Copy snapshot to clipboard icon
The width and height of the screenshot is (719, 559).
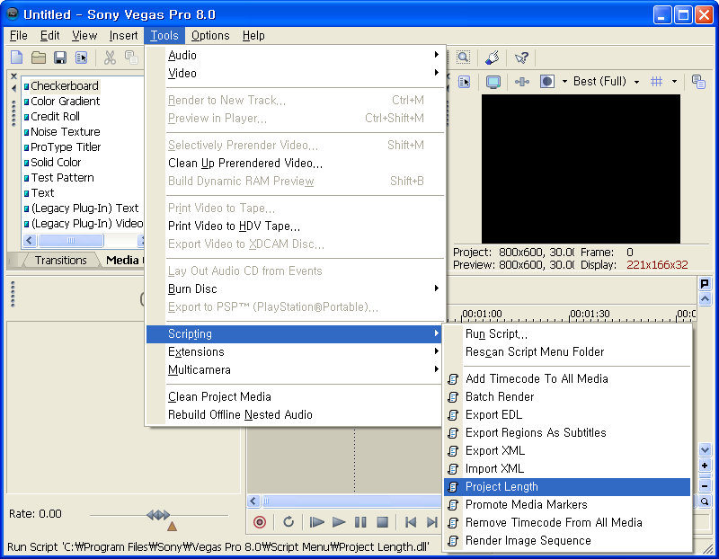click(698, 82)
